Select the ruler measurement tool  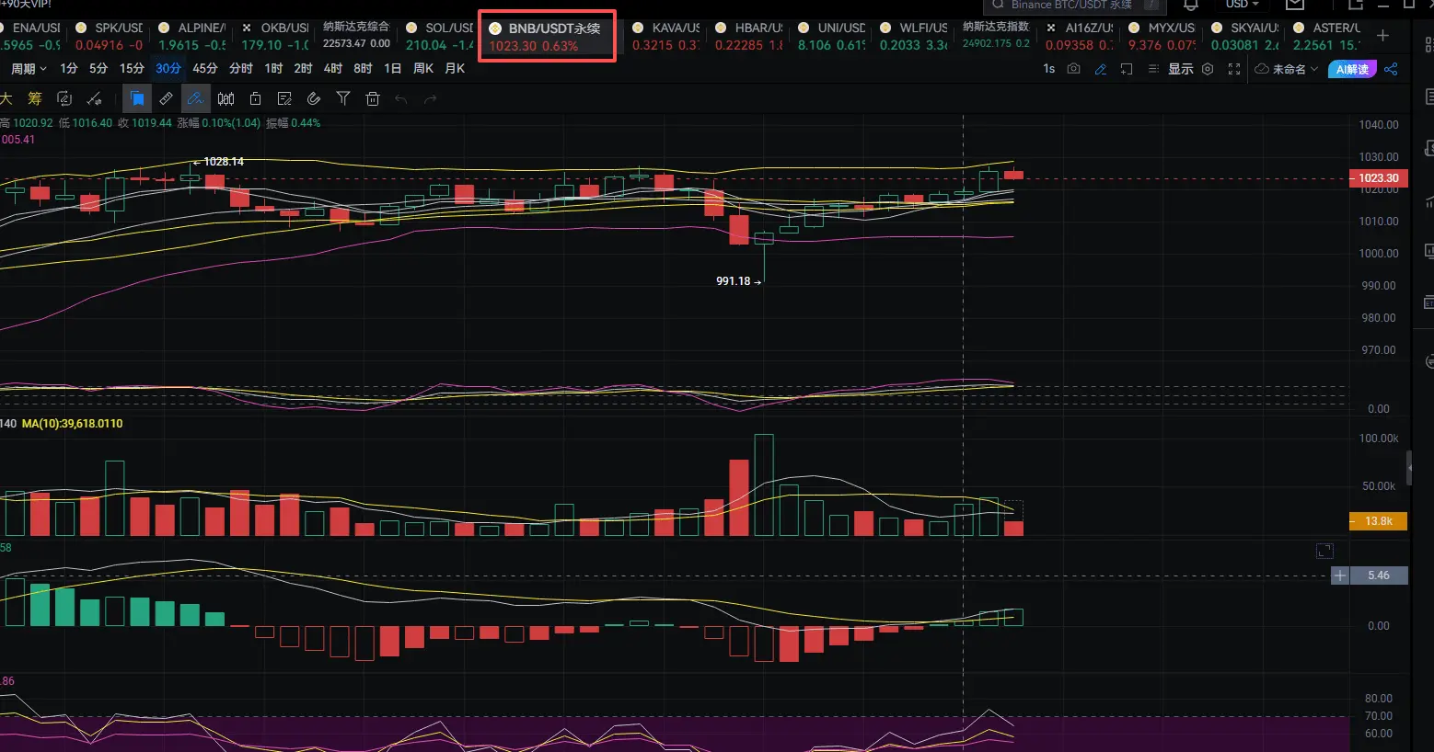coord(166,98)
